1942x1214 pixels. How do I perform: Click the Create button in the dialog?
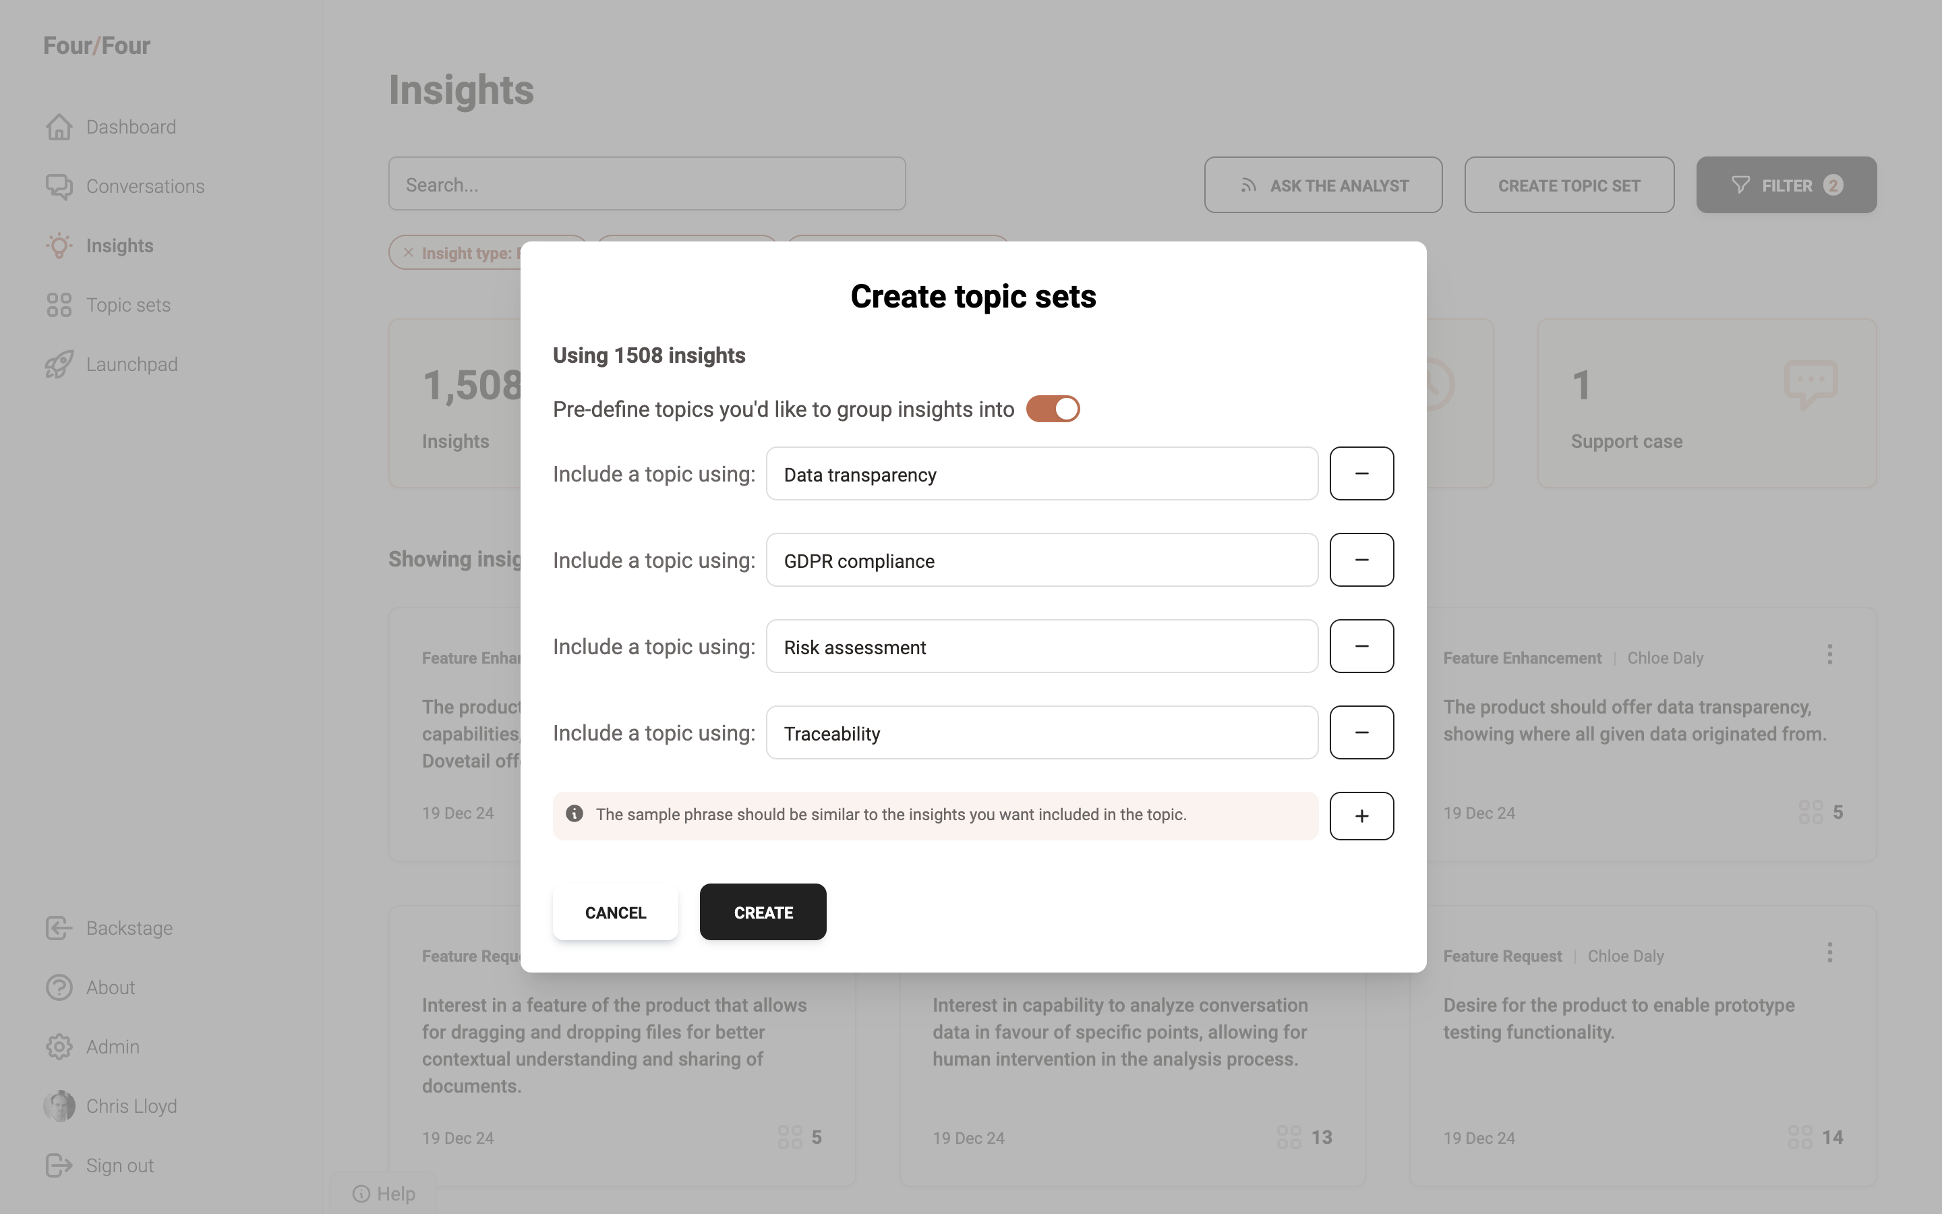tap(763, 912)
